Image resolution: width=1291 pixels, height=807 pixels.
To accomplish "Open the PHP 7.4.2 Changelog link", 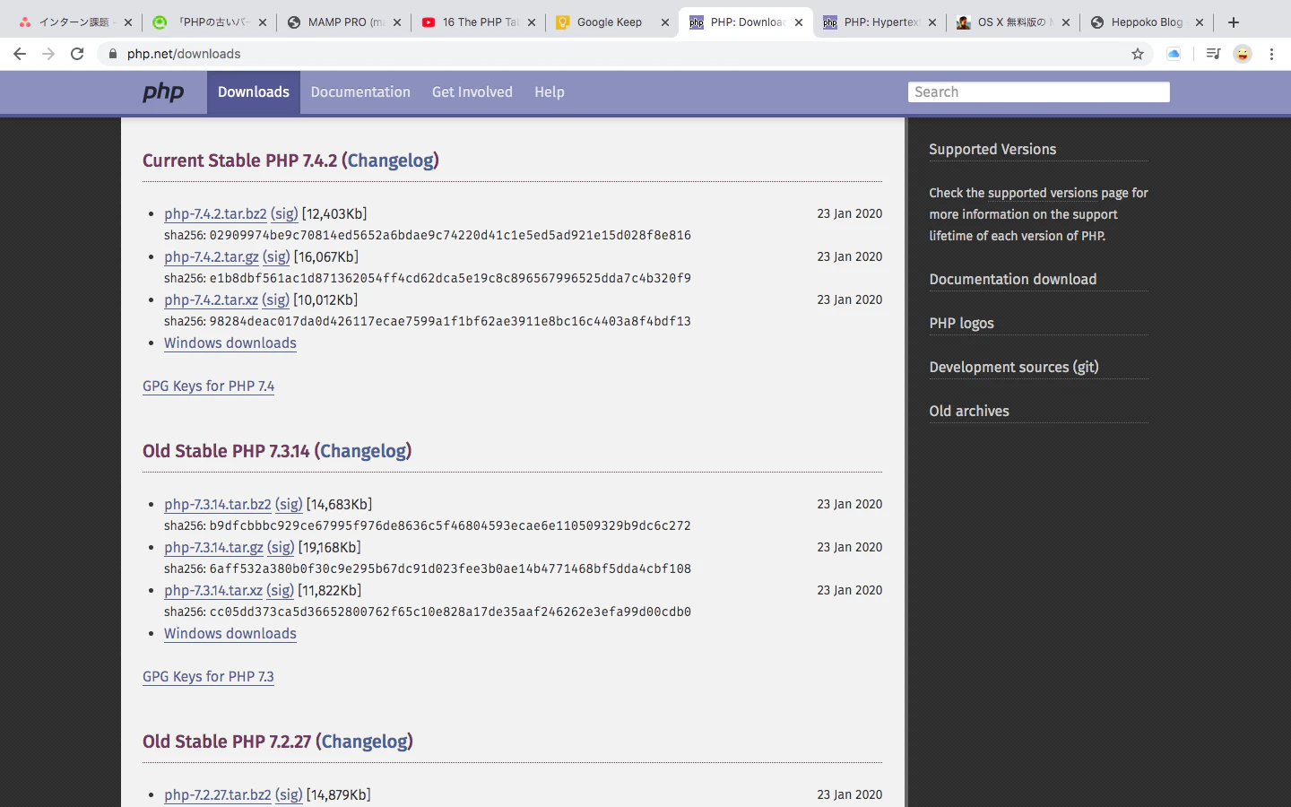I will coord(391,161).
